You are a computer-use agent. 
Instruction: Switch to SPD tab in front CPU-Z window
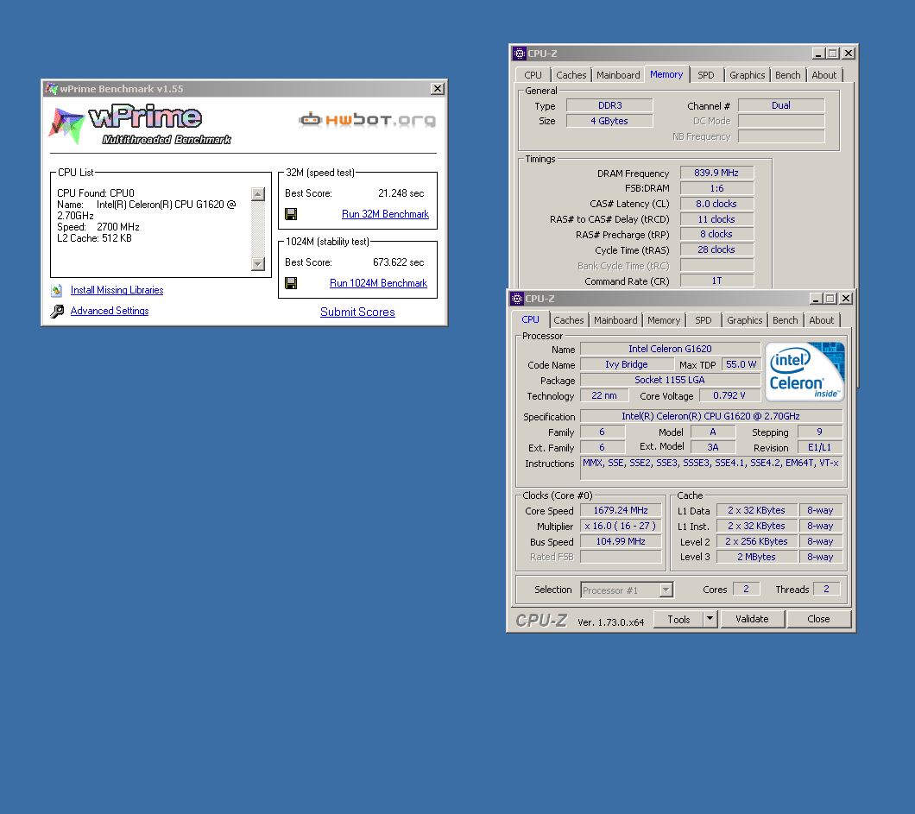pyautogui.click(x=704, y=320)
